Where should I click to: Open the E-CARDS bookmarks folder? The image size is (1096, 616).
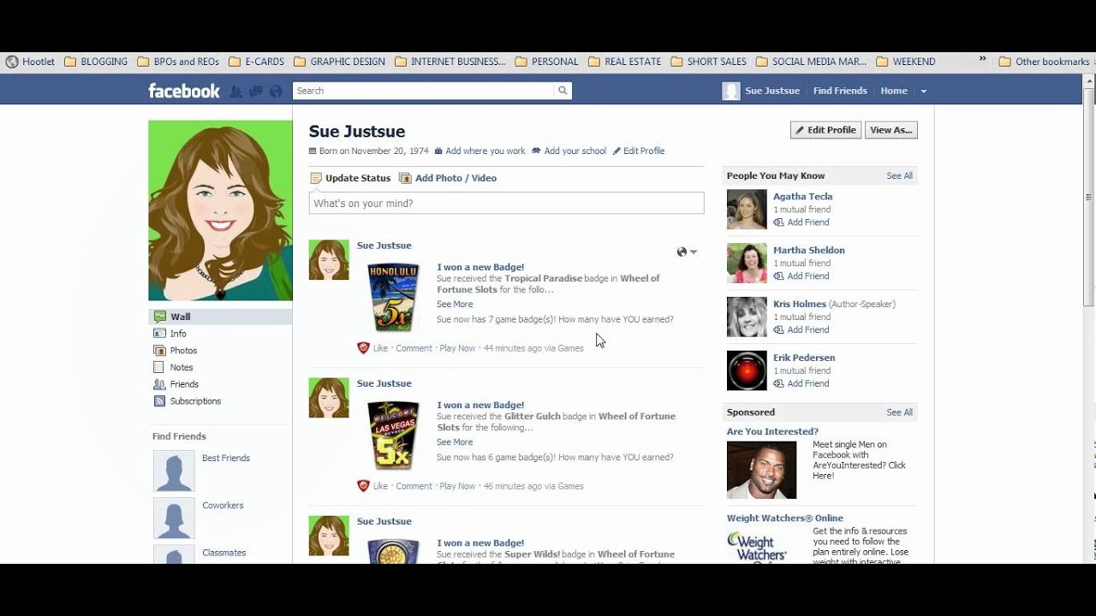click(256, 62)
